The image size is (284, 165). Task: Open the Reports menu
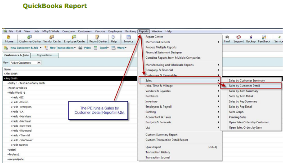(144, 31)
